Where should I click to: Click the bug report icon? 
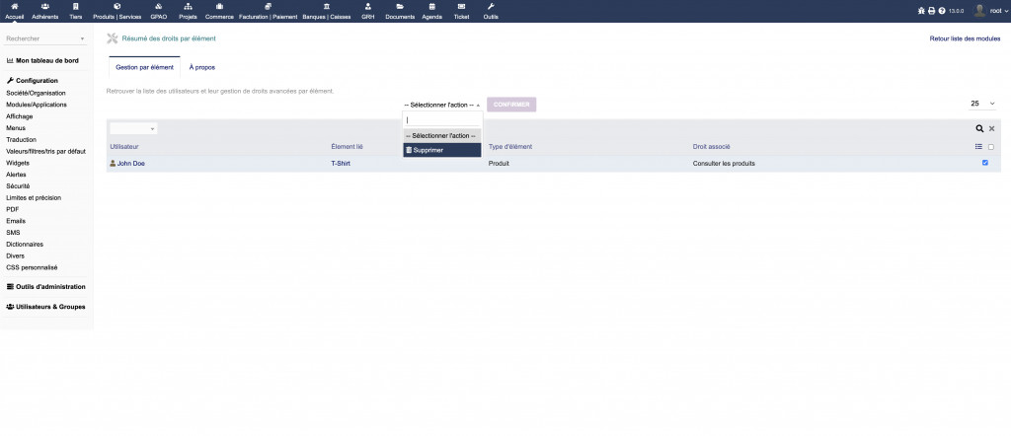click(922, 11)
